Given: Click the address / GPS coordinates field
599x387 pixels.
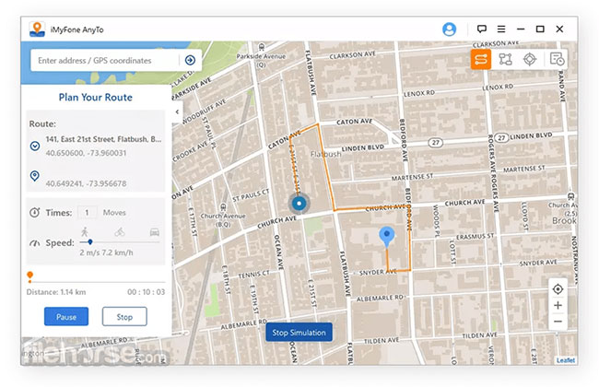Looking at the screenshot, I should pos(105,61).
